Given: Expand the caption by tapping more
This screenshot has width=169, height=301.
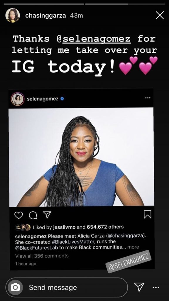Looking at the screenshot, I should (133, 247).
